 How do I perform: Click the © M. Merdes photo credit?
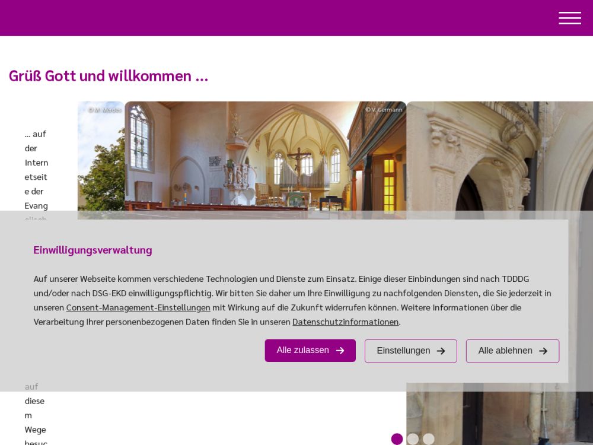[x=105, y=110]
